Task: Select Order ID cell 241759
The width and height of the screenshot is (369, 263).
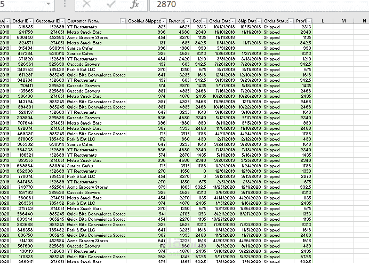Action: click(x=22, y=32)
